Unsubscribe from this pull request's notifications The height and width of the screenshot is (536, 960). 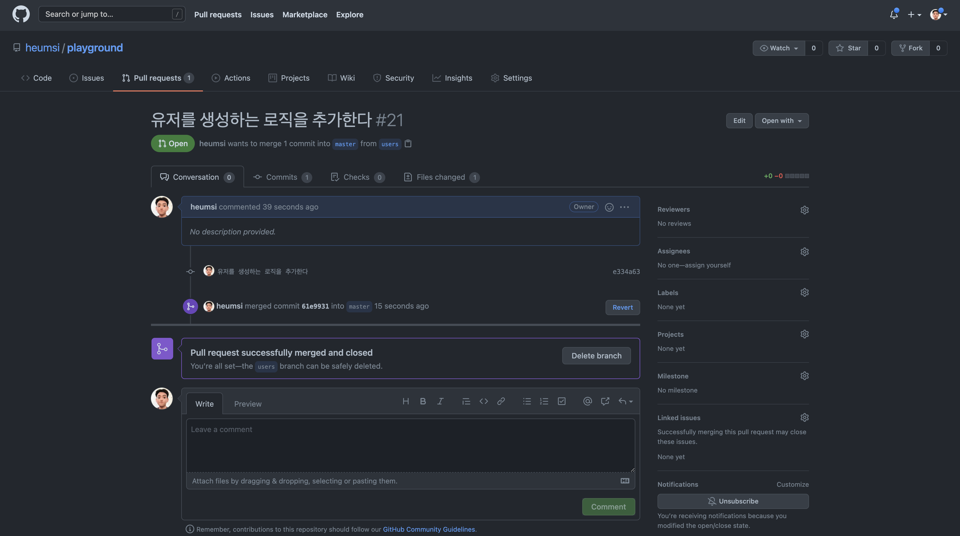(733, 501)
